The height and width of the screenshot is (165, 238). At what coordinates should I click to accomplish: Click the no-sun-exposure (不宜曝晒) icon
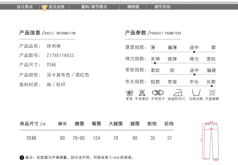[x=212, y=92]
